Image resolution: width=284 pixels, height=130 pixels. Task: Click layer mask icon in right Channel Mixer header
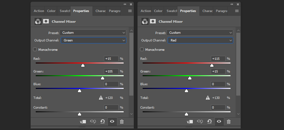coord(153,21)
